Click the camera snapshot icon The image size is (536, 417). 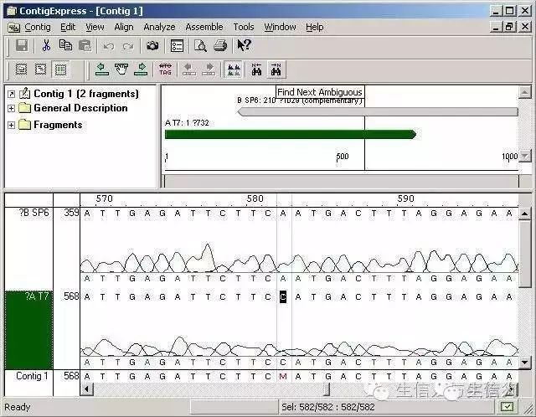[152, 45]
